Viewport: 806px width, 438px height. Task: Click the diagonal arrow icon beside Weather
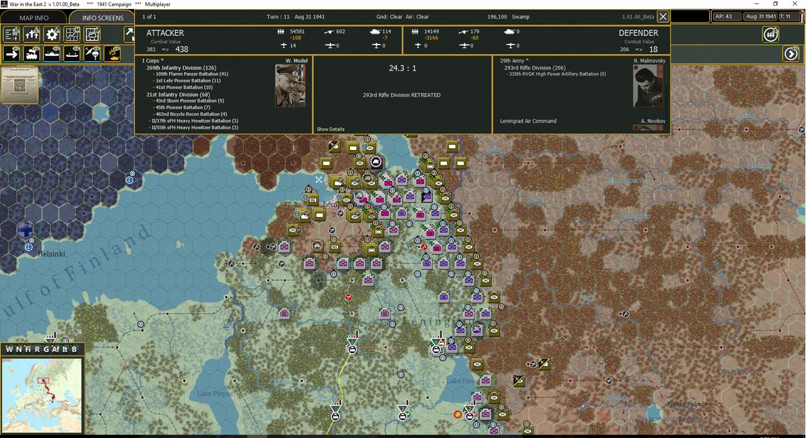tap(129, 35)
